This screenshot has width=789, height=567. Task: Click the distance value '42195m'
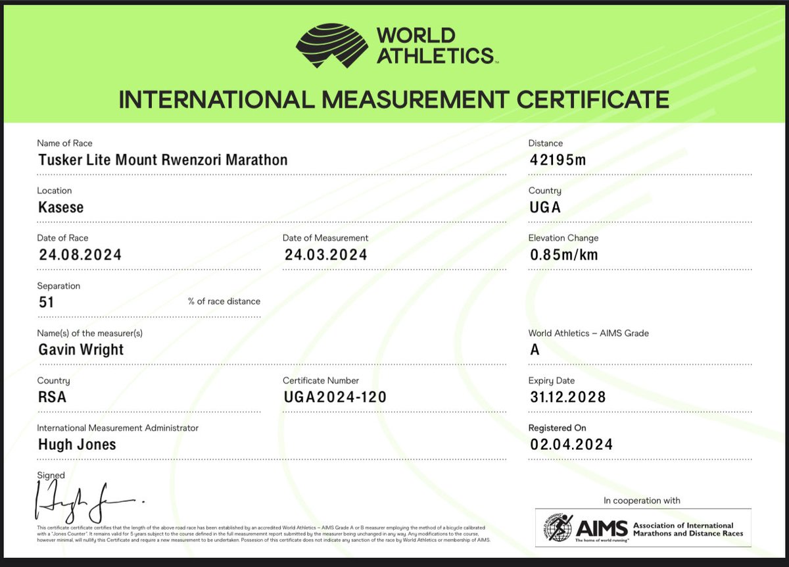557,160
